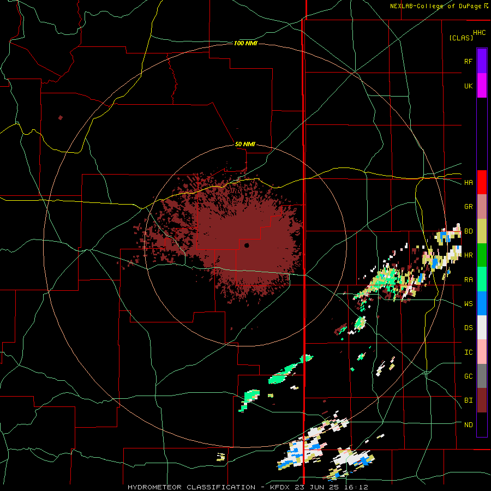This screenshot has height=491, width=491.
Task: Click the bright green RA legend swatch
Action: (x=482, y=279)
